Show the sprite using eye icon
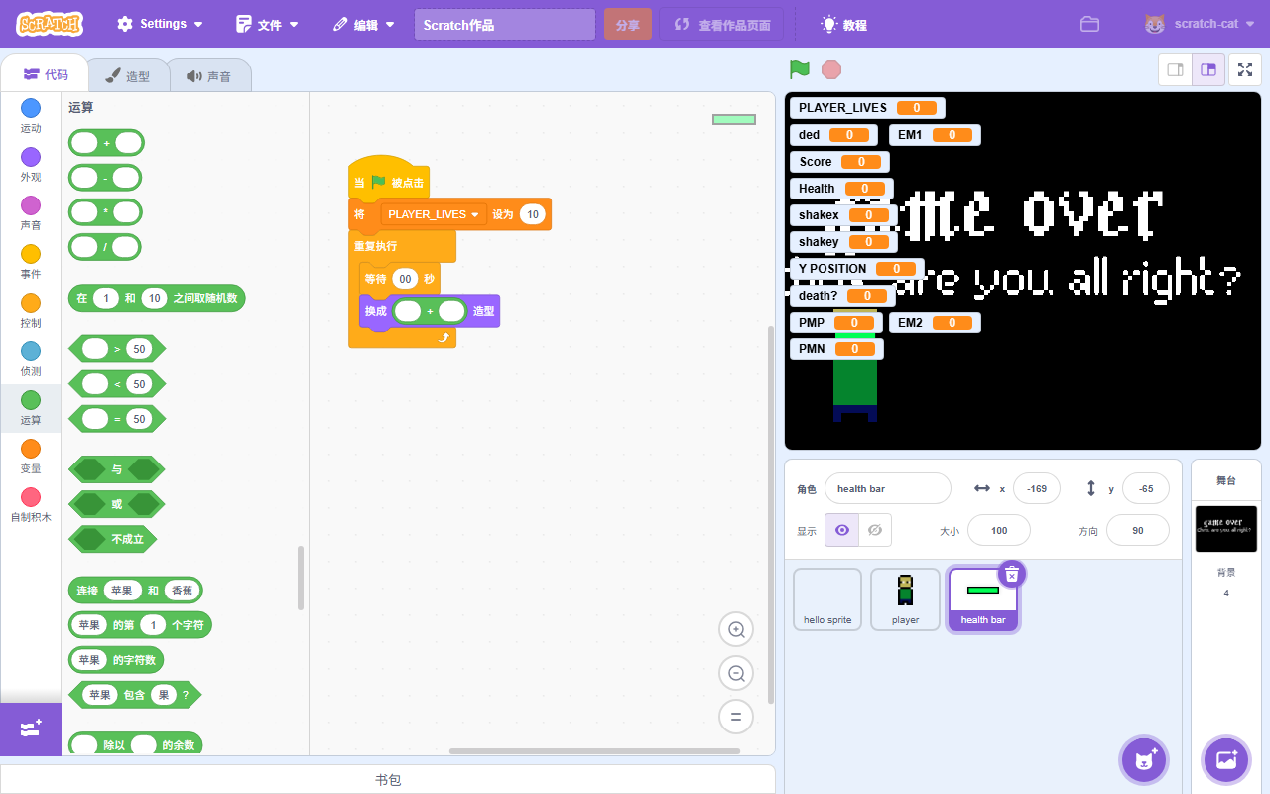 842,530
